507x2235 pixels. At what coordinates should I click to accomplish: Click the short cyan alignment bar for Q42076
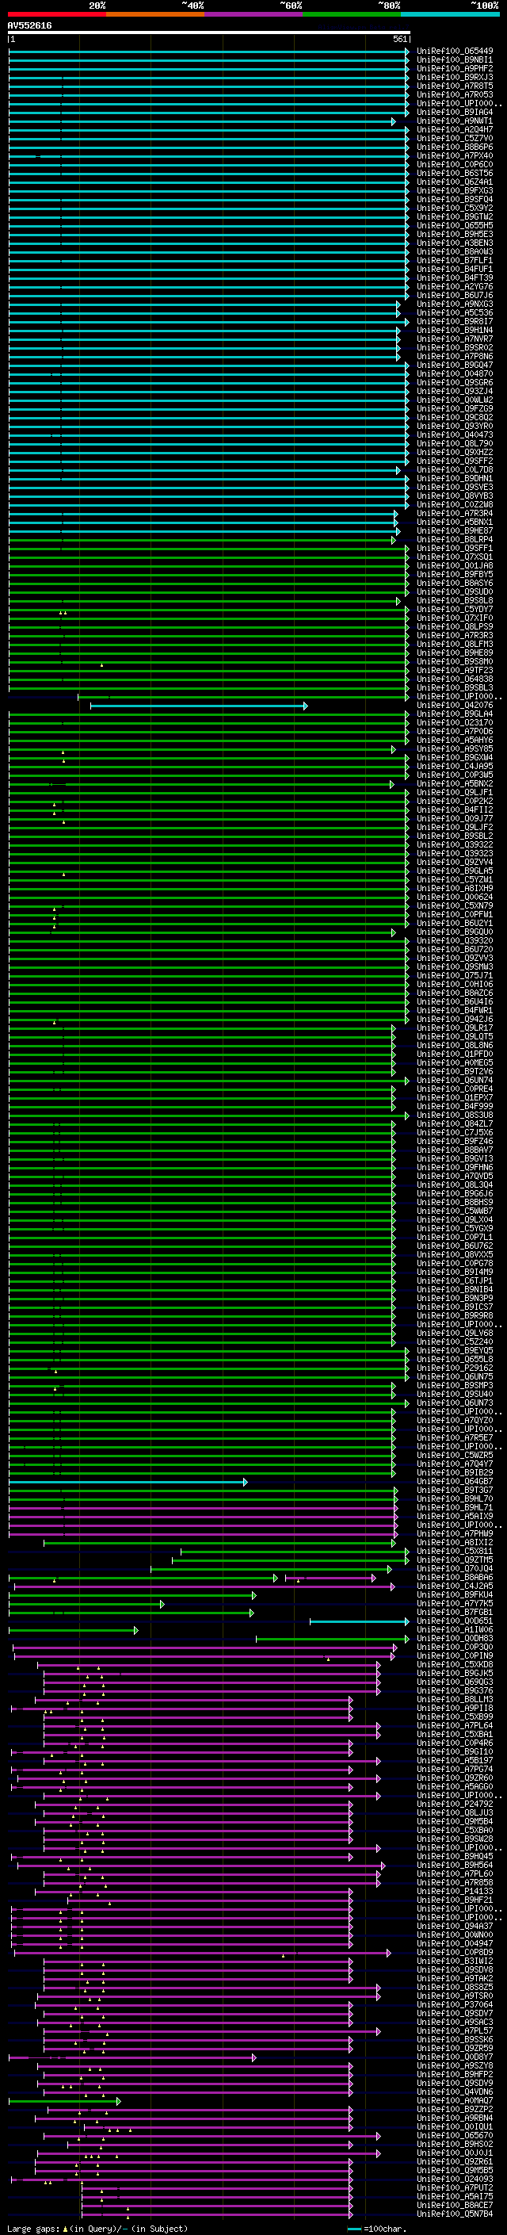click(x=199, y=706)
